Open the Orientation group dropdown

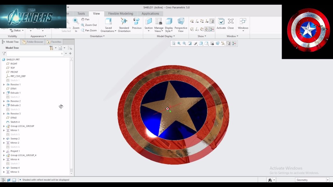tap(97, 36)
